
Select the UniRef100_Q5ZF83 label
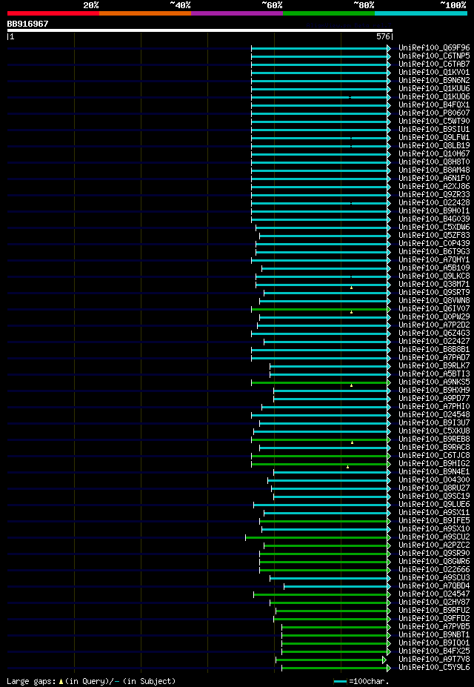coord(434,236)
